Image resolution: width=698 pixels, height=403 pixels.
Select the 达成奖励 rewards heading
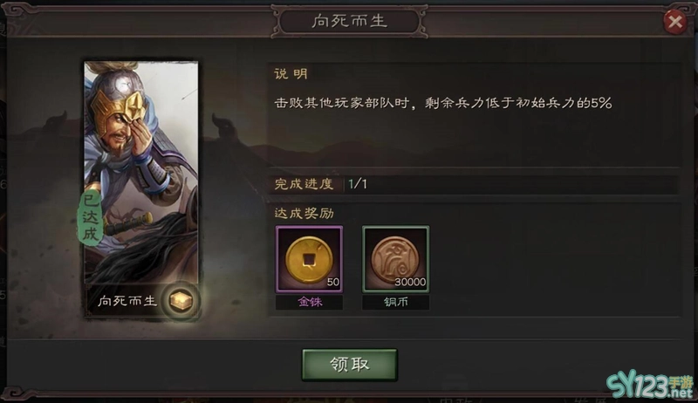coord(304,214)
